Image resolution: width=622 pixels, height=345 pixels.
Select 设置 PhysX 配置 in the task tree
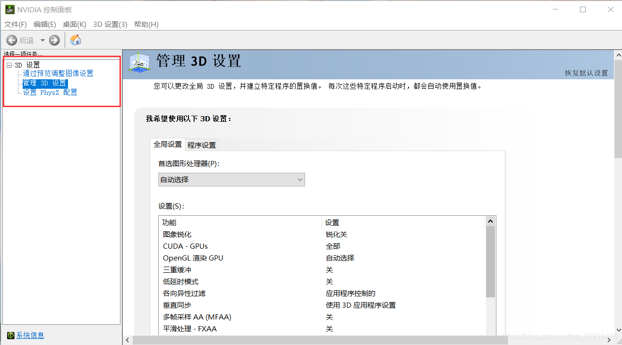point(50,93)
